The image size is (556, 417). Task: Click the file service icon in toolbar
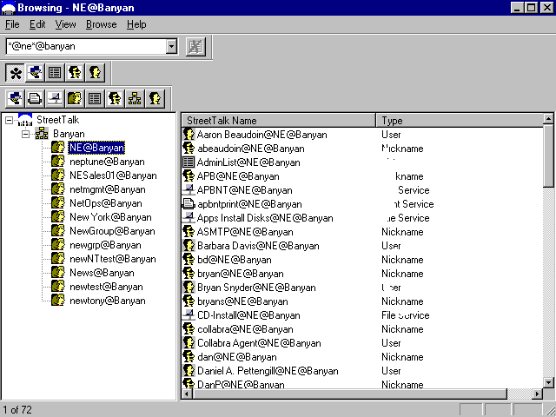55,98
